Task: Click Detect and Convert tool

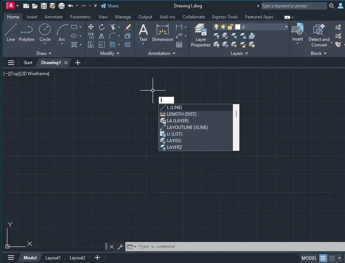Action: (x=319, y=35)
